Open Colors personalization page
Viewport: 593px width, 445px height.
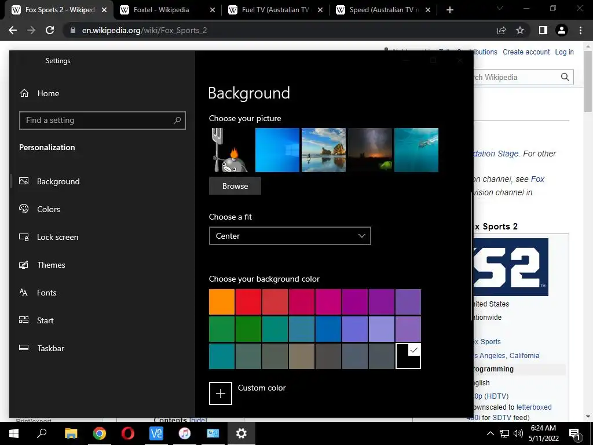pos(49,209)
